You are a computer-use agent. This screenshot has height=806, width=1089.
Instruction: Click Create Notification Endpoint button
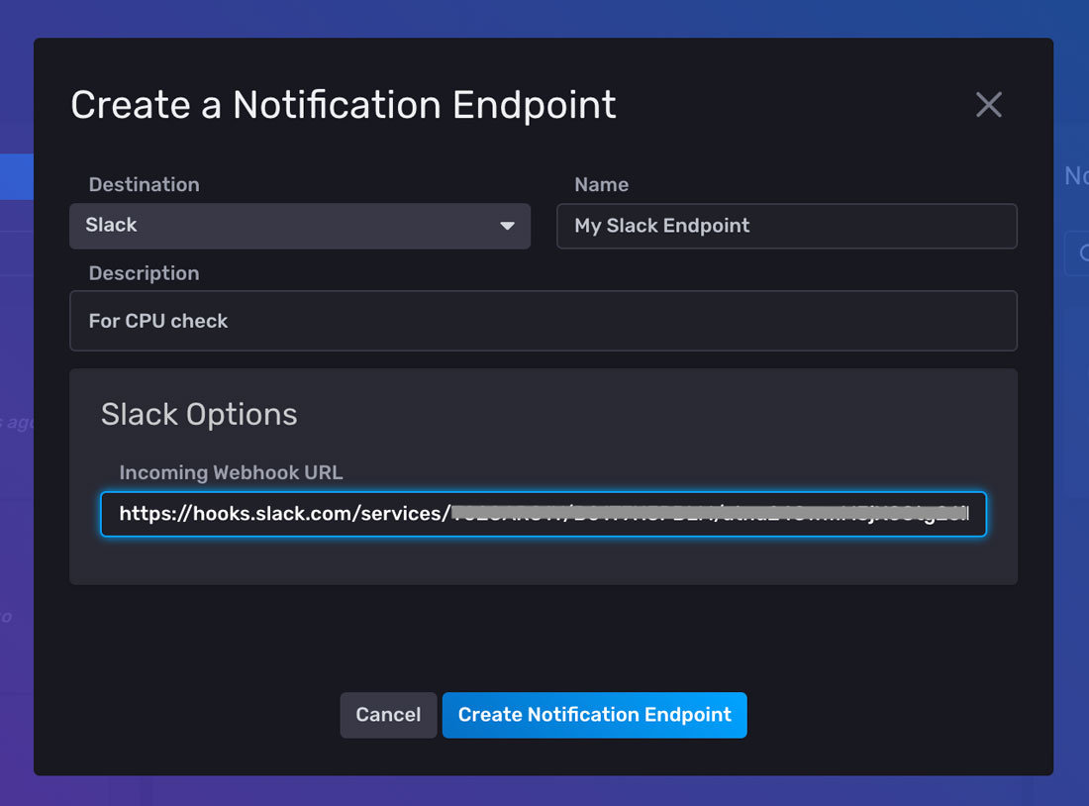tap(594, 715)
